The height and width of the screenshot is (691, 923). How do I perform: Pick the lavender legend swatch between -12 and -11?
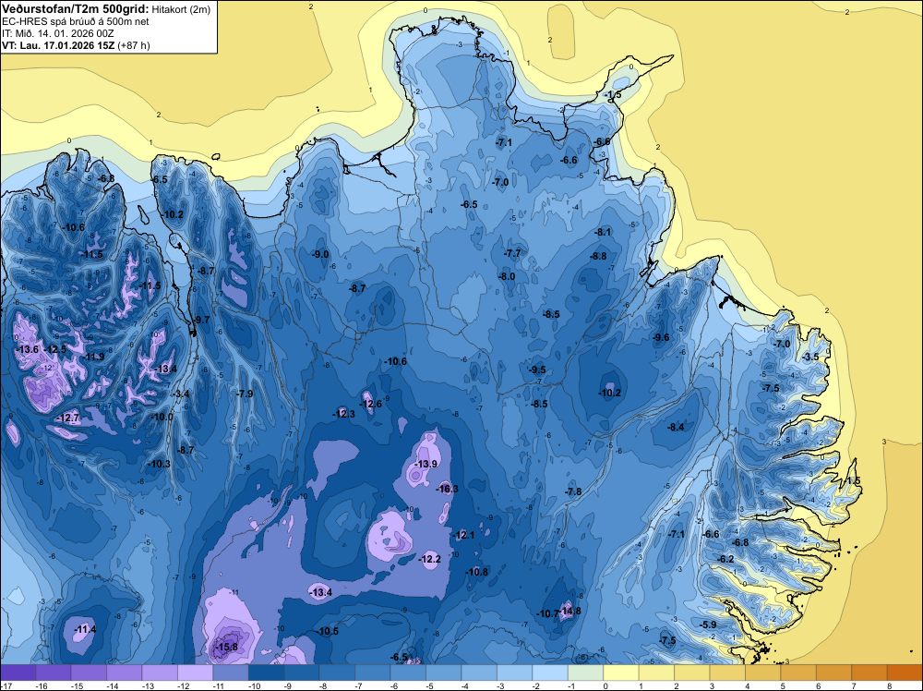(196, 673)
